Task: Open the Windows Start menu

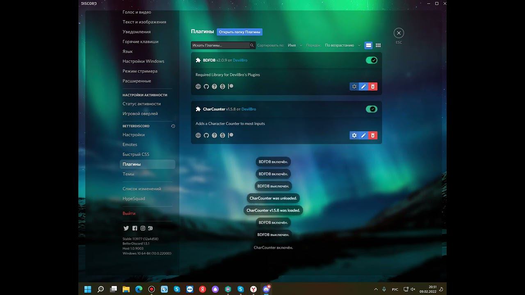Action: [x=88, y=289]
